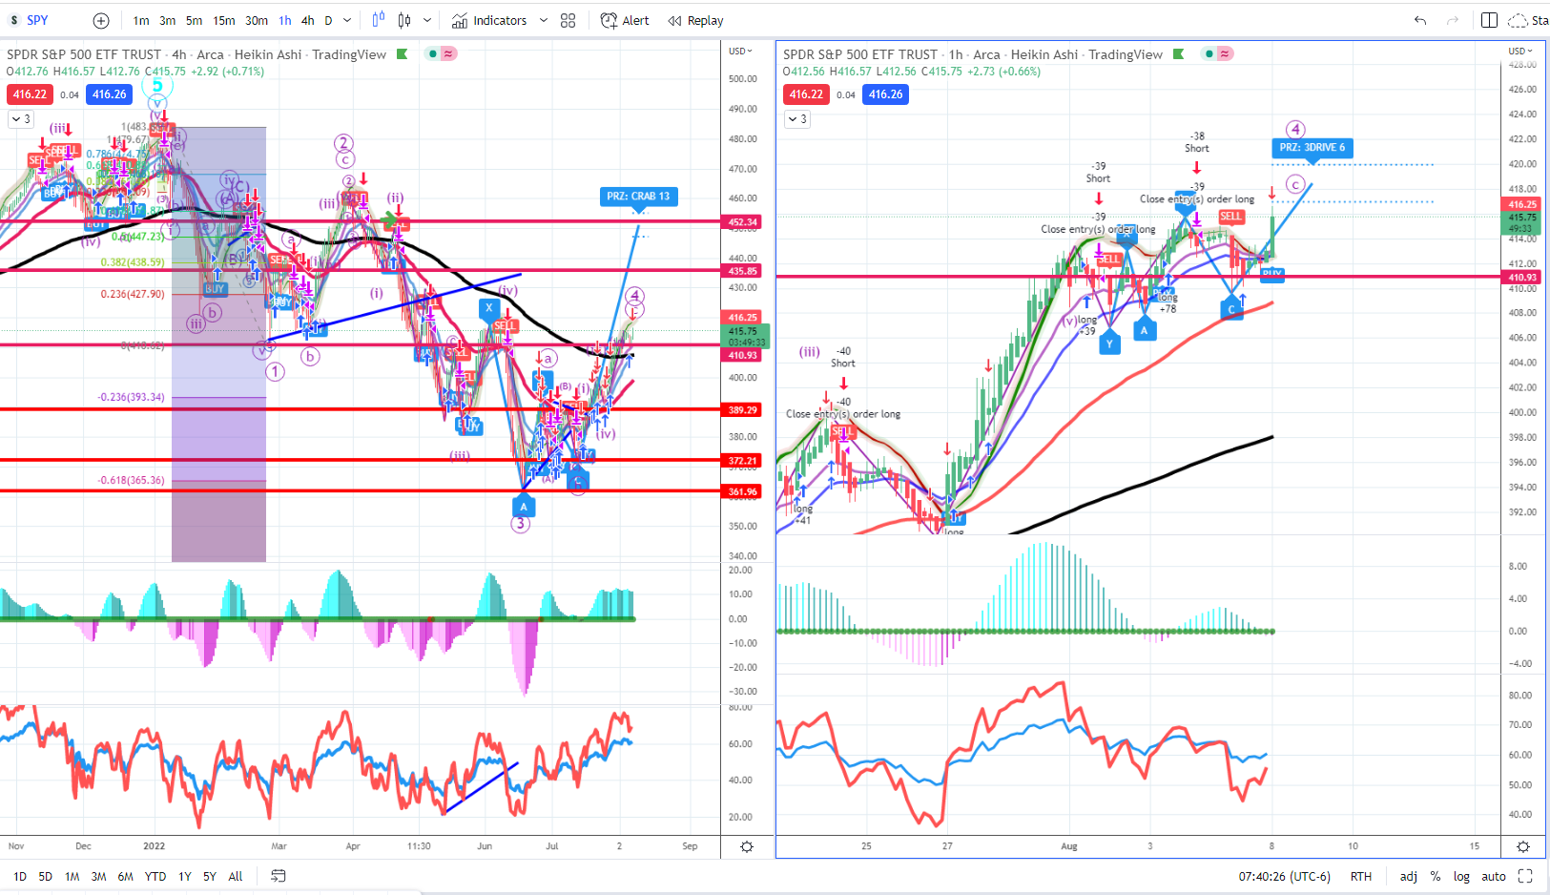This screenshot has height=895, width=1550.
Task: Open time axis settings gear of 1h chart
Action: [x=1523, y=846]
